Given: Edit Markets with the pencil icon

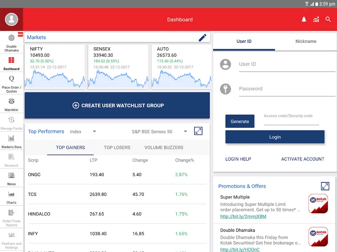Looking at the screenshot, I should pos(202,38).
